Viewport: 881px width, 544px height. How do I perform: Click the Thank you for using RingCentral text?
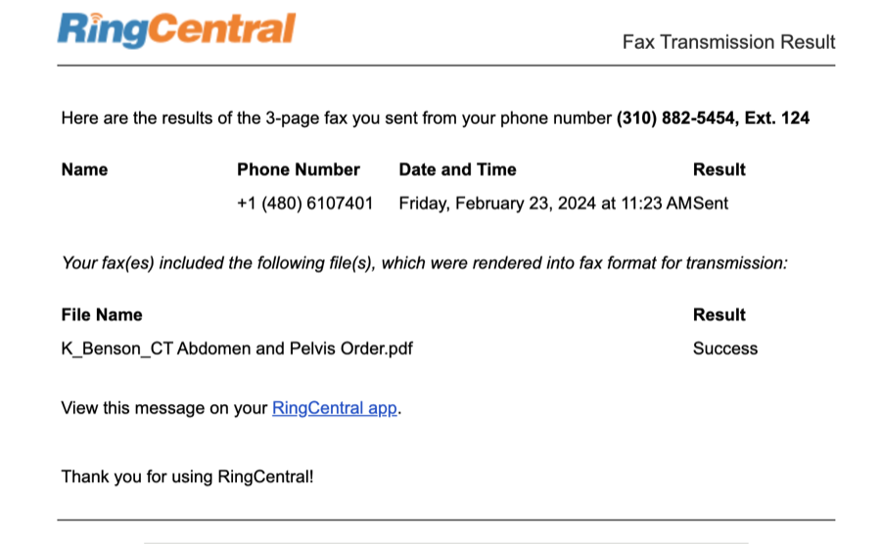[187, 476]
